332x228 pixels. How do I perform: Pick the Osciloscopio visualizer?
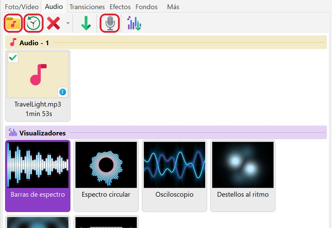175,176
